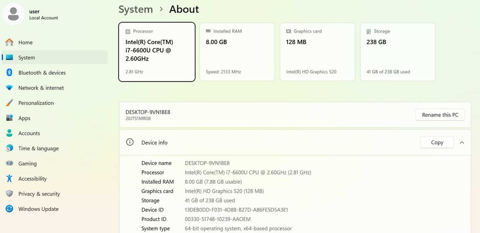Click the Apps icon in sidebar
This screenshot has height=233, width=480.
10,118
